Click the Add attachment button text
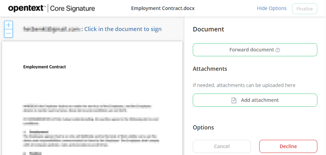The width and height of the screenshot is (326, 155). (x=260, y=100)
